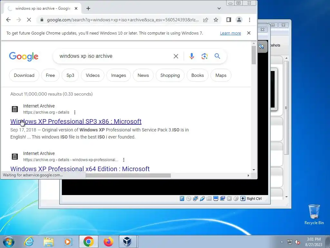Screen dimensions: 330x248
Task: Click VirtualBox Manager scroll-down arrow
Action: (x=286, y=197)
